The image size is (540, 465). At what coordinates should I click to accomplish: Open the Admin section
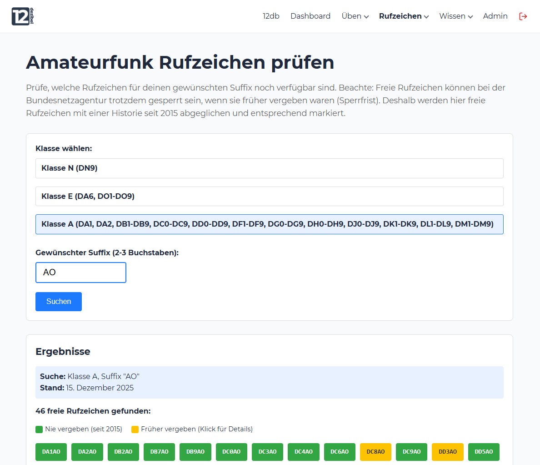click(495, 16)
